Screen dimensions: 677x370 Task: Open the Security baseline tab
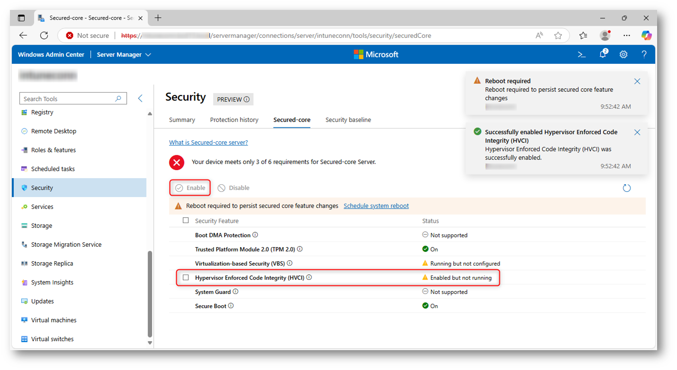tap(348, 120)
